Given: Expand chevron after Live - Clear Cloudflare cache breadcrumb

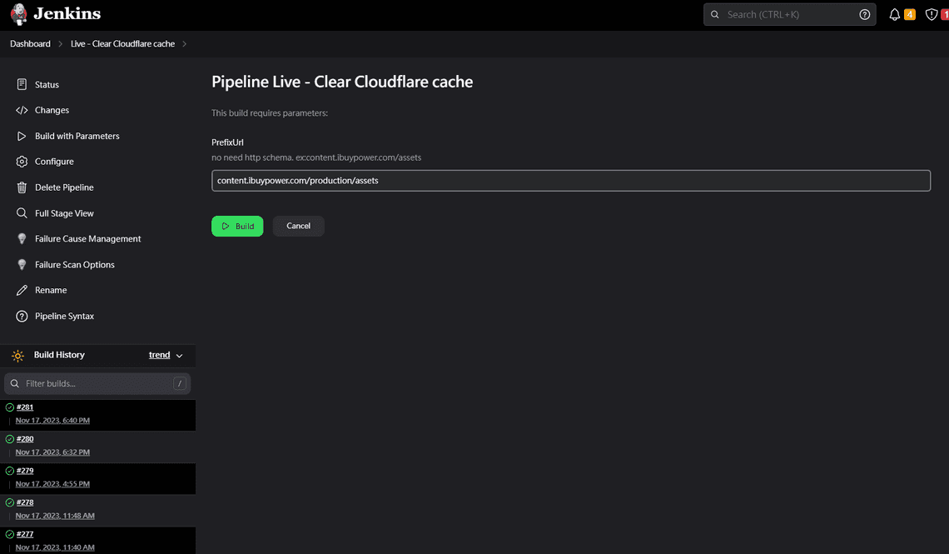Looking at the screenshot, I should [184, 44].
